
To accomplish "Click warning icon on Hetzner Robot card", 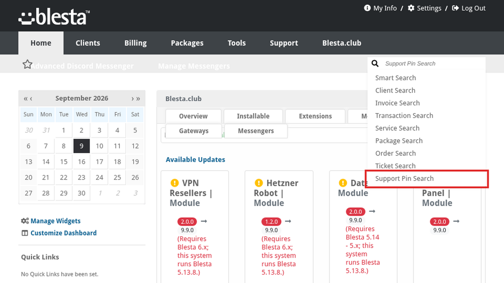I will (x=259, y=183).
